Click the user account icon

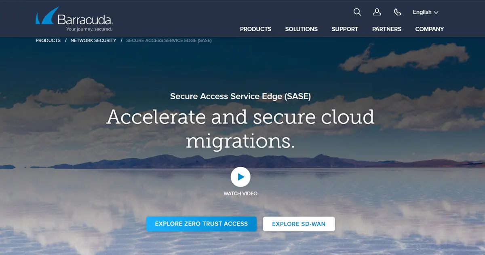coord(377,12)
